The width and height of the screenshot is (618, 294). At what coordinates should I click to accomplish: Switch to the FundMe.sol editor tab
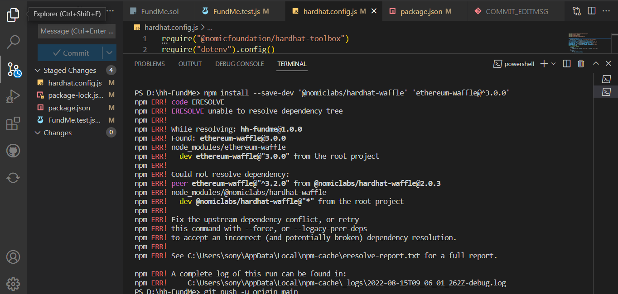click(159, 11)
